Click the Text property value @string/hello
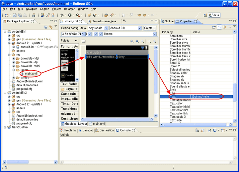Screen dimensions: 239x172 pyautogui.click(x=200, y=96)
